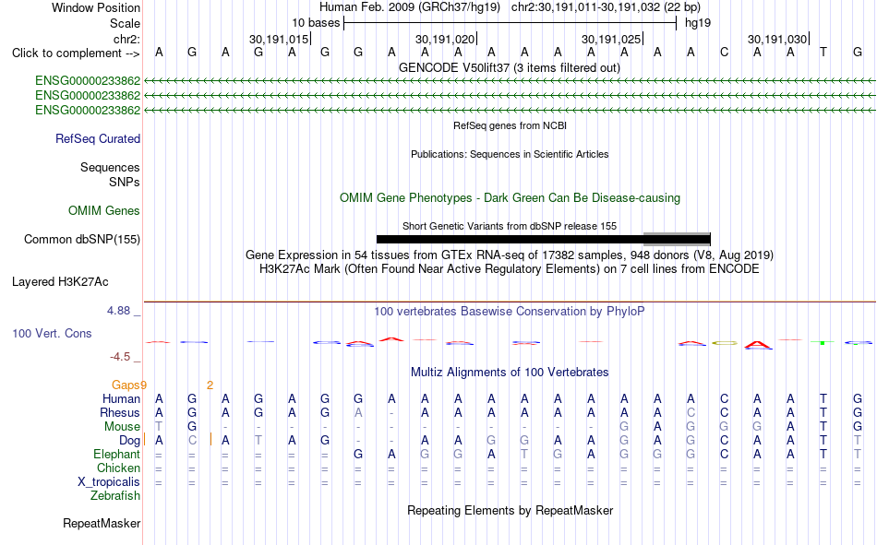Click the T base in the complement sequence row
This screenshot has height=545, width=877.
coord(823,53)
